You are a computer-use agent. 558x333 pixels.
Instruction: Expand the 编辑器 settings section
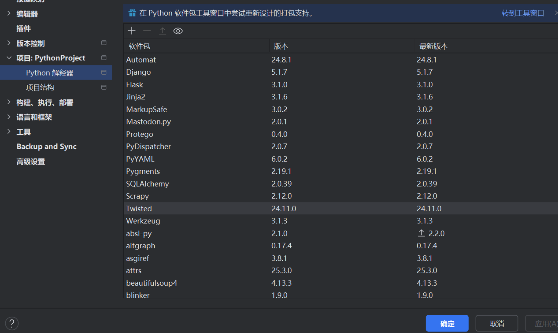coord(9,13)
